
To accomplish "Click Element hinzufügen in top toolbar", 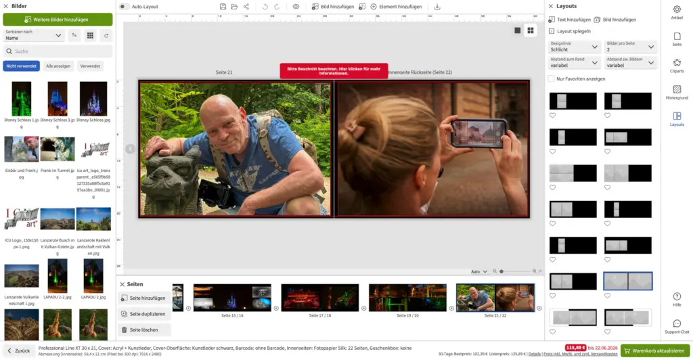I will 396,7.
